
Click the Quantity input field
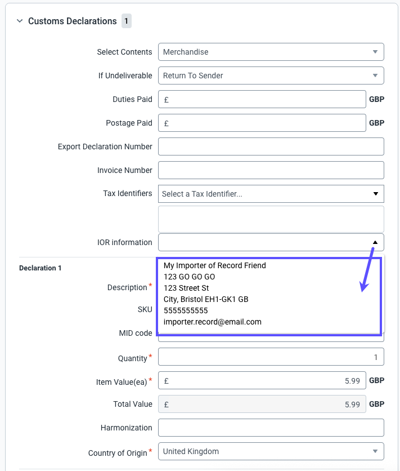(x=271, y=357)
